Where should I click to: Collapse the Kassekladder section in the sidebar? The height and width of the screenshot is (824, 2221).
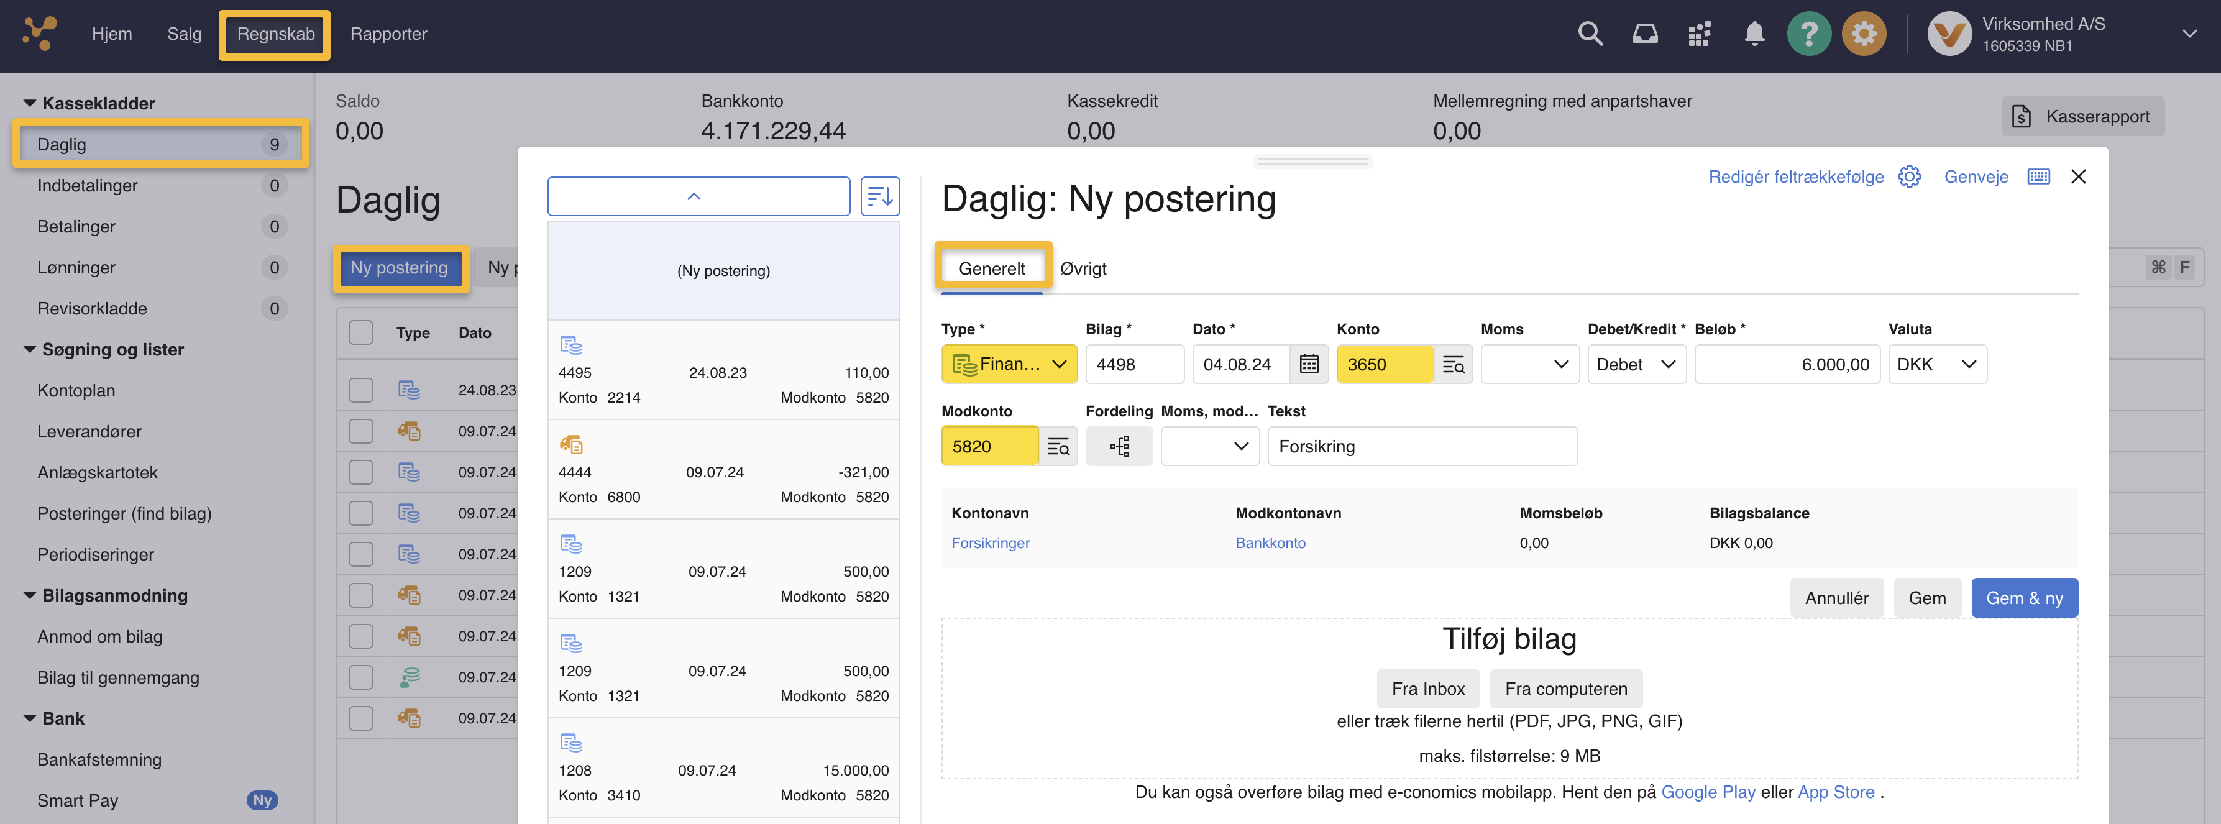click(x=29, y=103)
